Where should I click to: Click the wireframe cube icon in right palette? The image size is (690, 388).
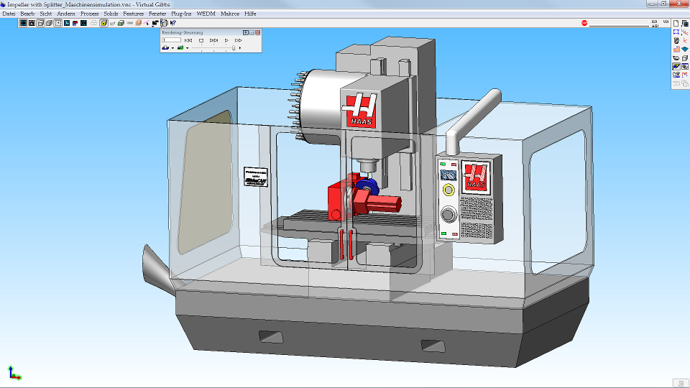[685, 58]
